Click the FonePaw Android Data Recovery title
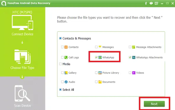This screenshot has width=175, height=110. click(x=29, y=3)
